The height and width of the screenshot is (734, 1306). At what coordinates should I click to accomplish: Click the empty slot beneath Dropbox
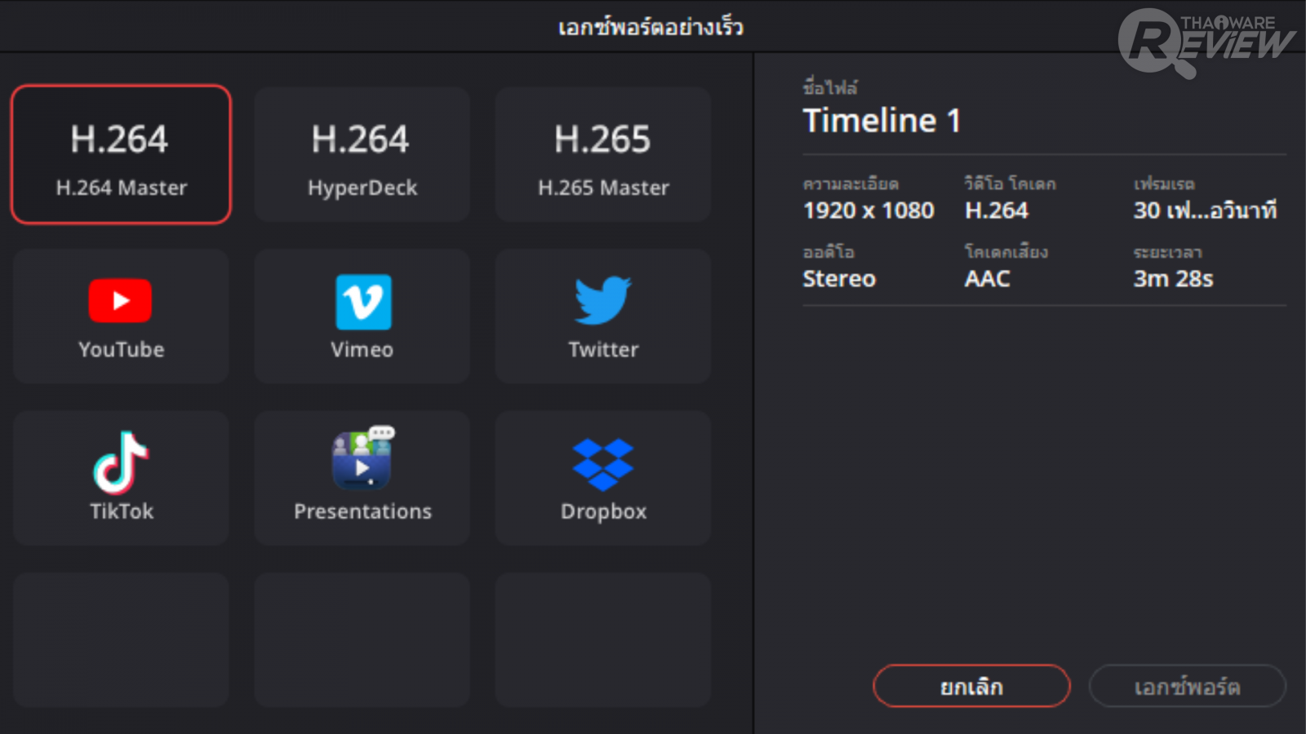[x=602, y=639]
